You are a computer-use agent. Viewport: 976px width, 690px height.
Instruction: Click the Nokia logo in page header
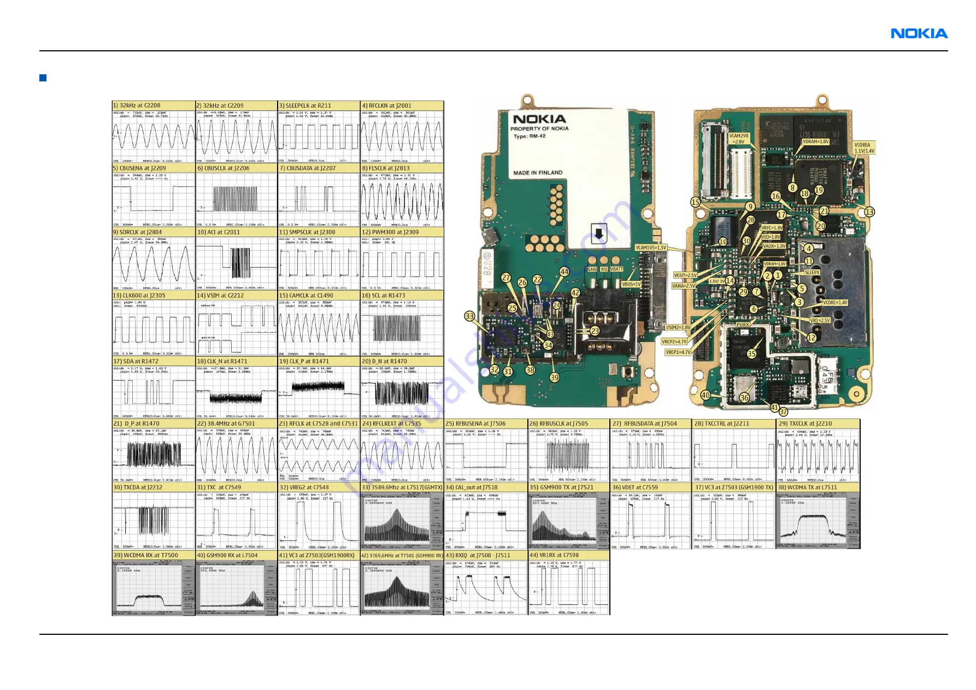click(919, 34)
